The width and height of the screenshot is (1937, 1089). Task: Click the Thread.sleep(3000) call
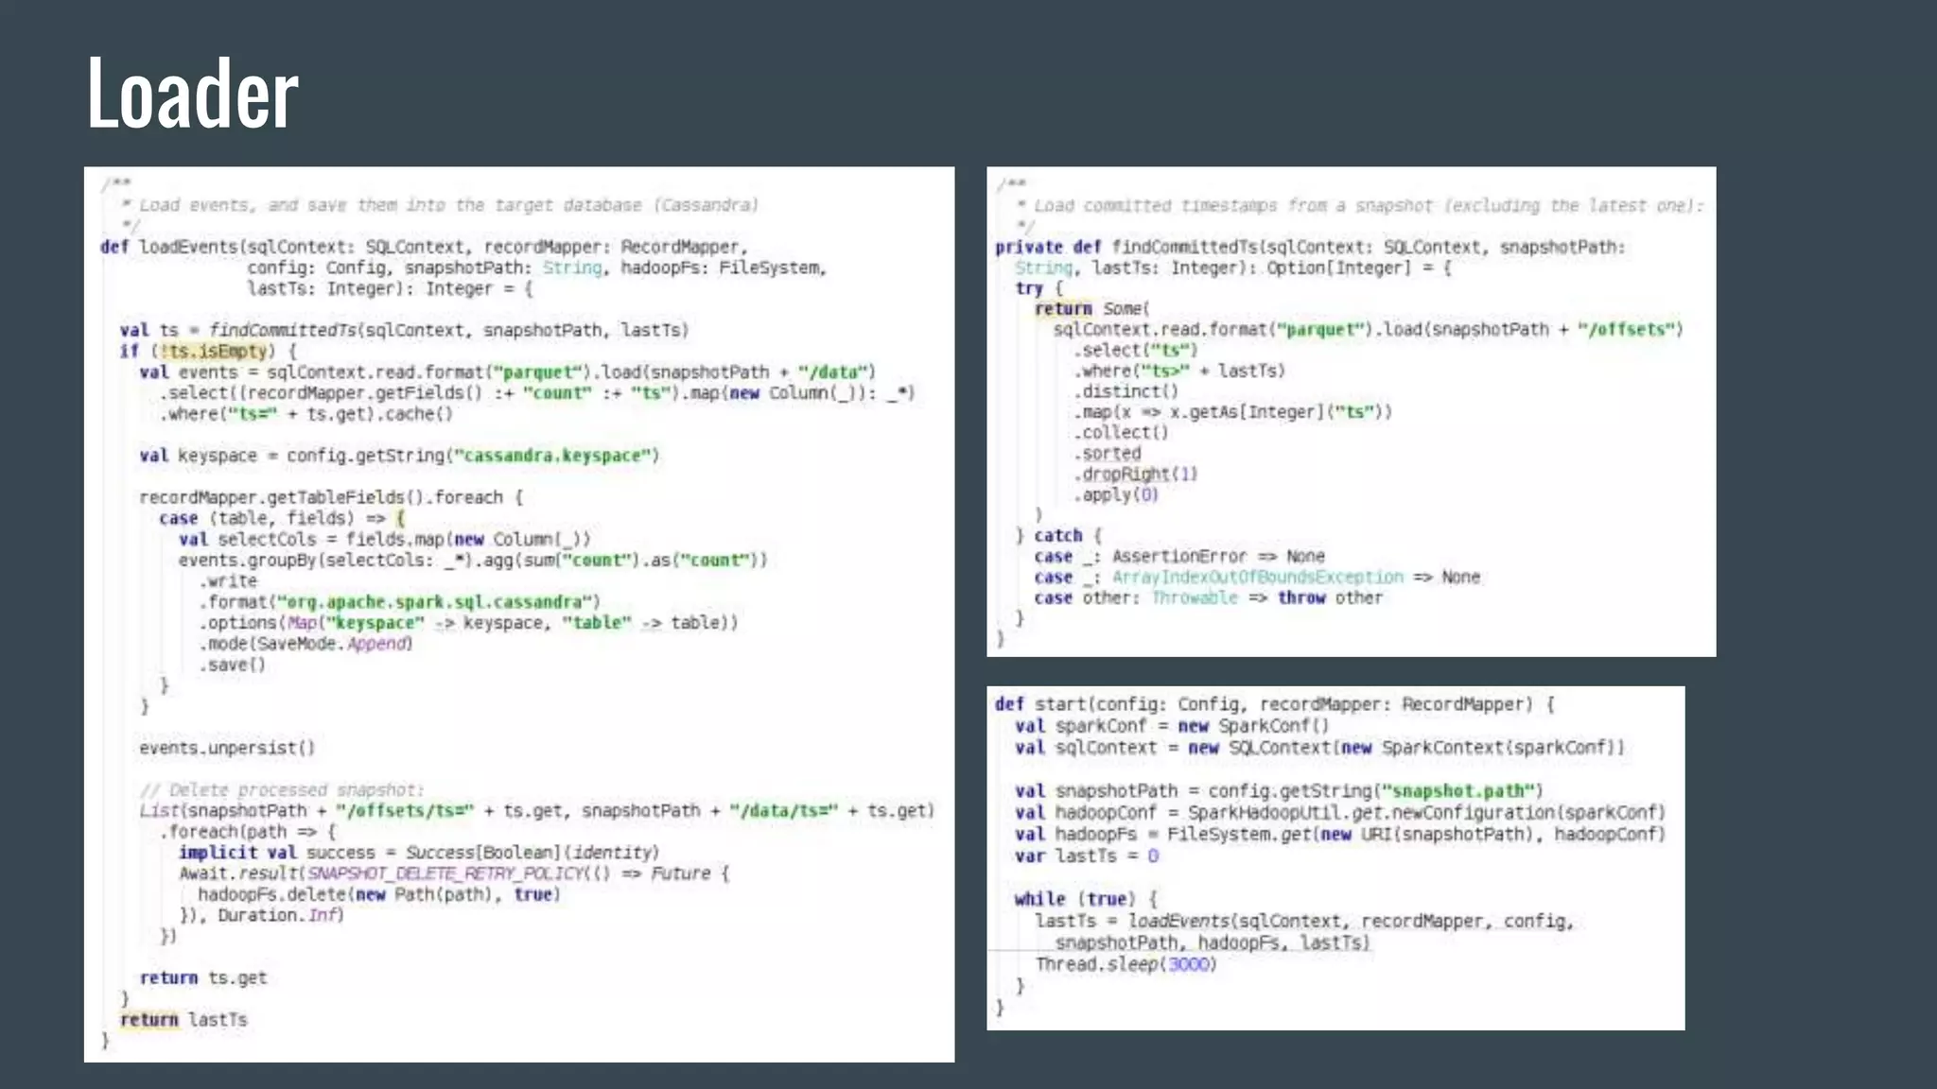point(1126,964)
